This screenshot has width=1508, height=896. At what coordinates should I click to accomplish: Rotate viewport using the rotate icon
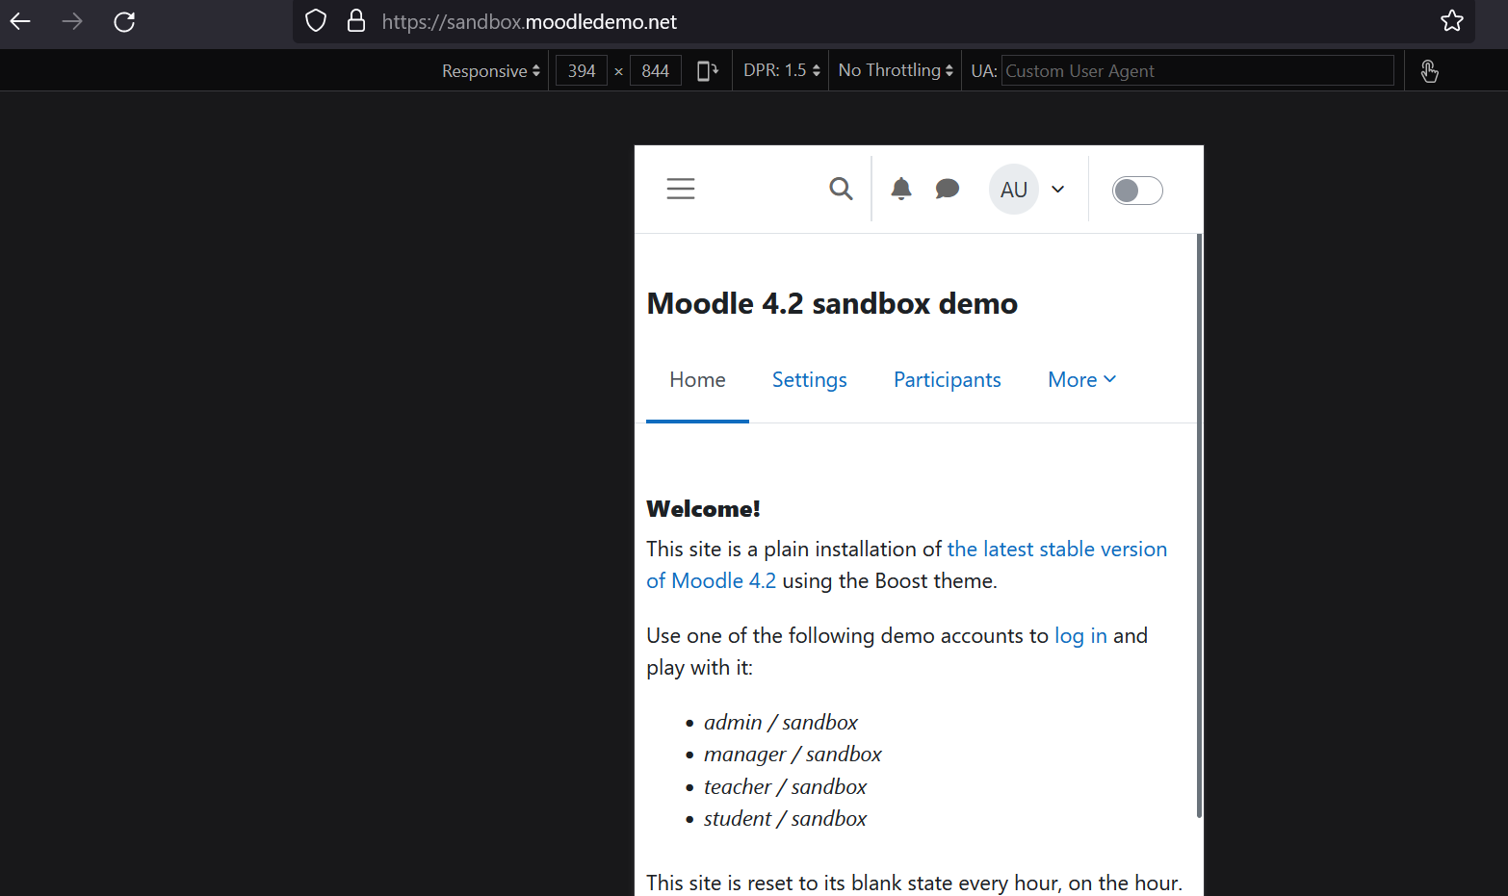(x=708, y=70)
